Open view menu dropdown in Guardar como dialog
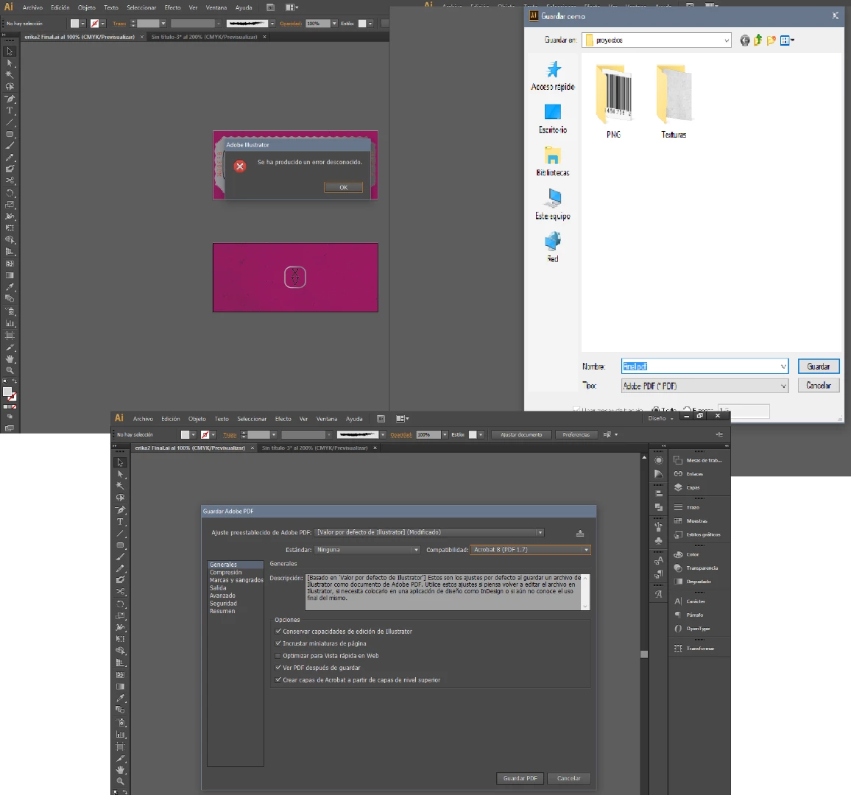The width and height of the screenshot is (851, 795). pyautogui.click(x=788, y=40)
